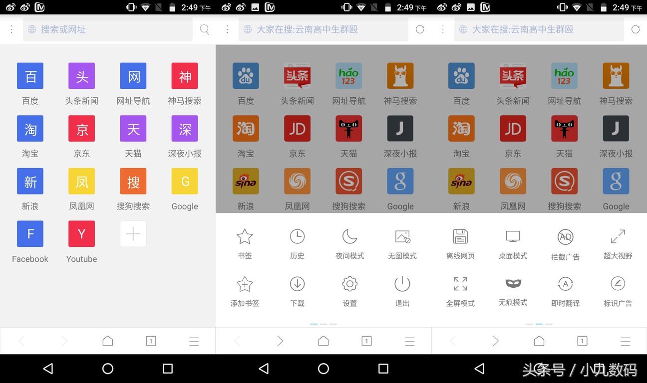The width and height of the screenshot is (647, 383).
Task: Toggle 桌面模式 desktop mode
Action: [513, 244]
